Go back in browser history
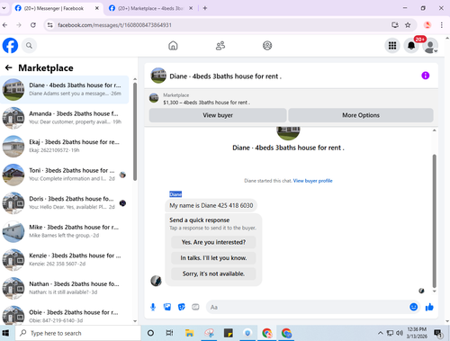Screen dimensions: 450x341 click(5, 25)
